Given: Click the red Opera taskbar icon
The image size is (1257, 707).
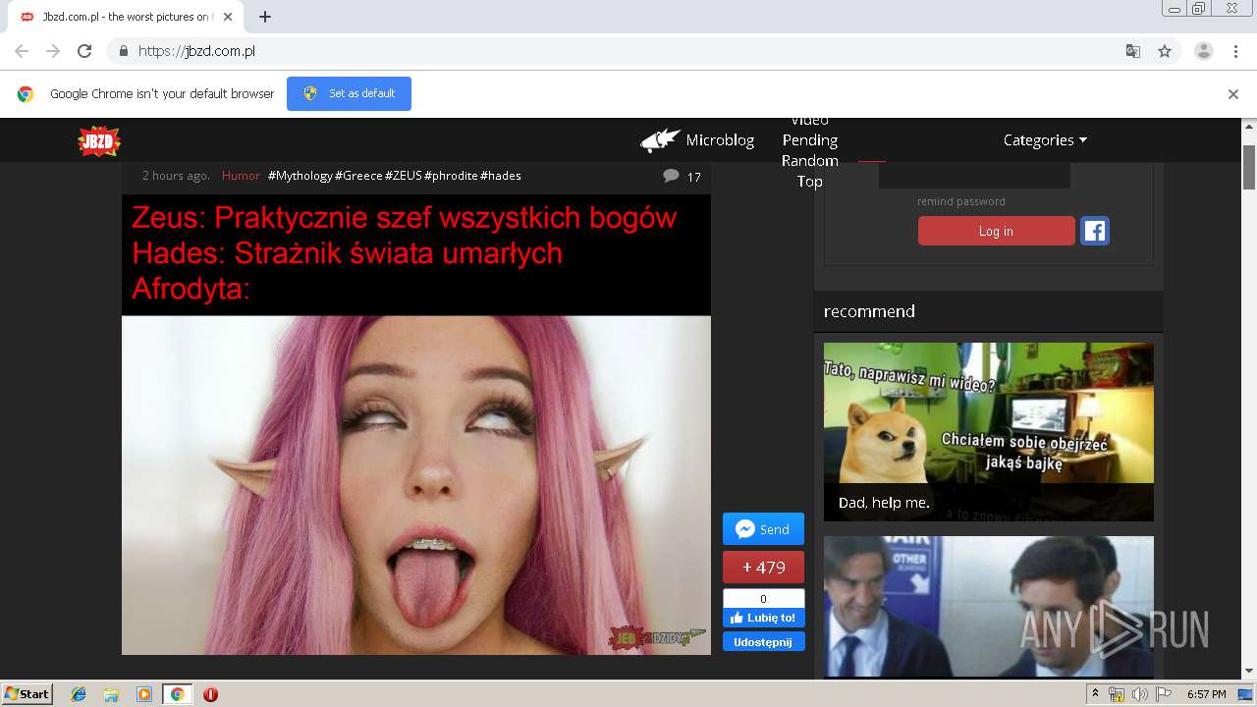Looking at the screenshot, I should pos(210,694).
